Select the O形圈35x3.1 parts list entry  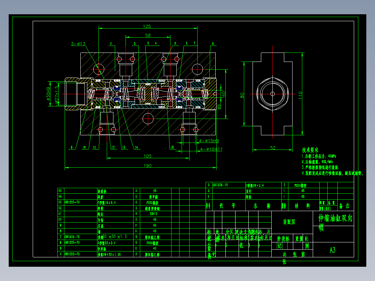pyautogui.click(x=106, y=243)
